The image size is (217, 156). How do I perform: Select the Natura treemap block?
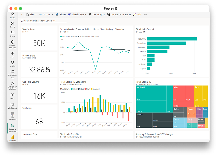[x=155, y=120]
